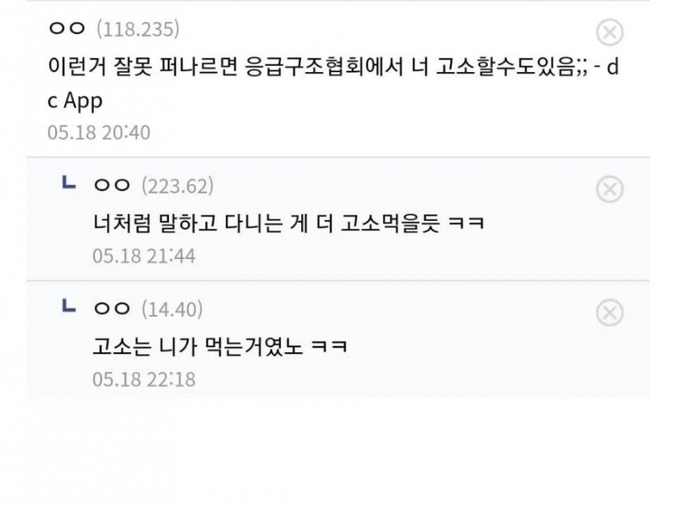Click the IP label (118.235)
676x509 pixels.
click(x=138, y=29)
